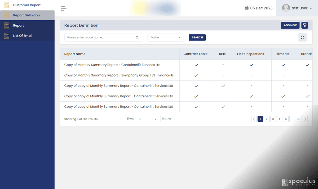Click the List Of Email sidebar icon
The height and width of the screenshot is (189, 318).
point(7,36)
